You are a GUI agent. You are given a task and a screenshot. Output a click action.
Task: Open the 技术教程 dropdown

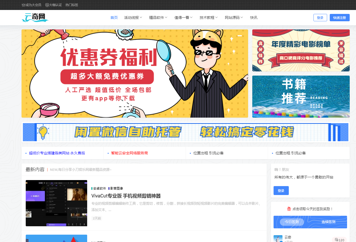pos(208,18)
